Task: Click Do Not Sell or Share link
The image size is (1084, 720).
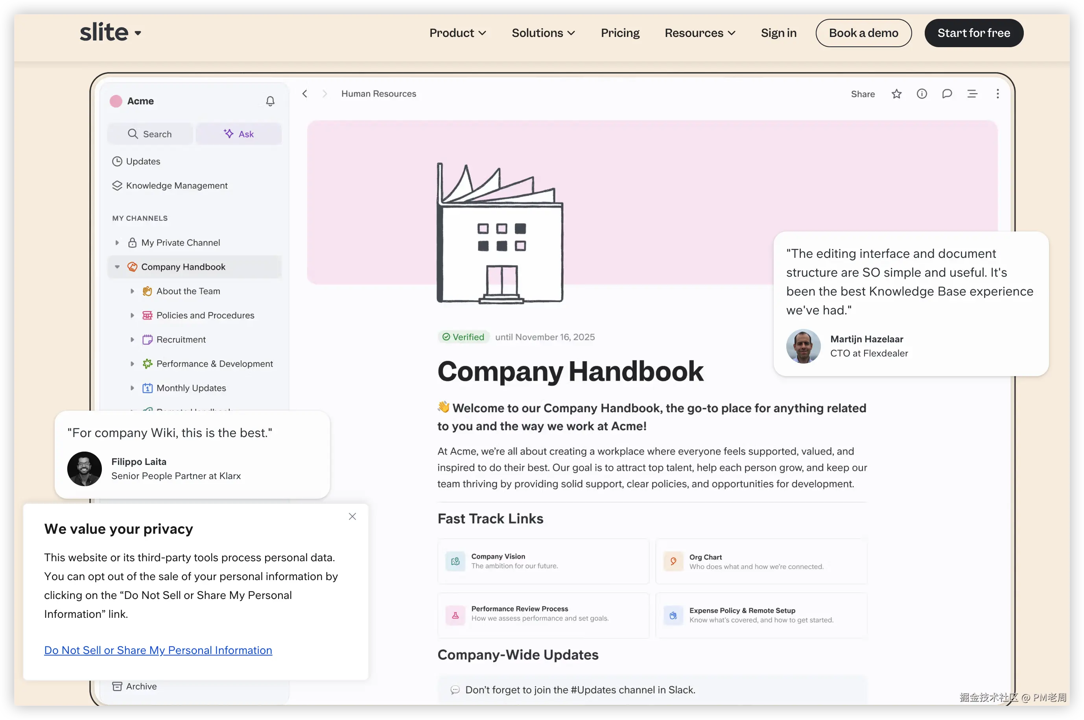Action: pyautogui.click(x=158, y=650)
